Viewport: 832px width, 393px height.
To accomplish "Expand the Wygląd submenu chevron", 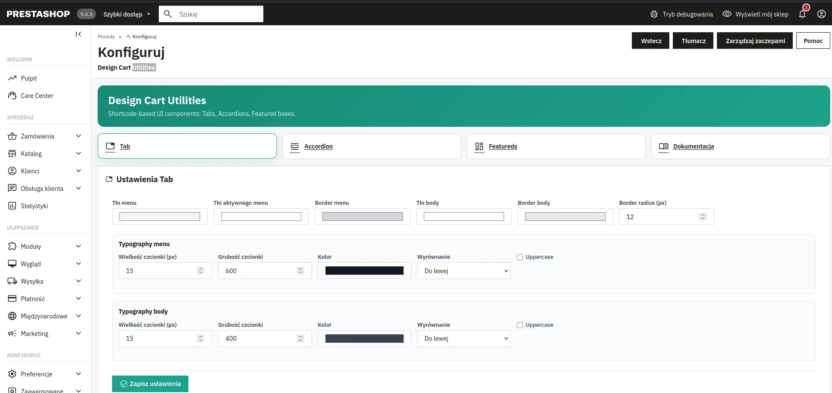I will (78, 264).
